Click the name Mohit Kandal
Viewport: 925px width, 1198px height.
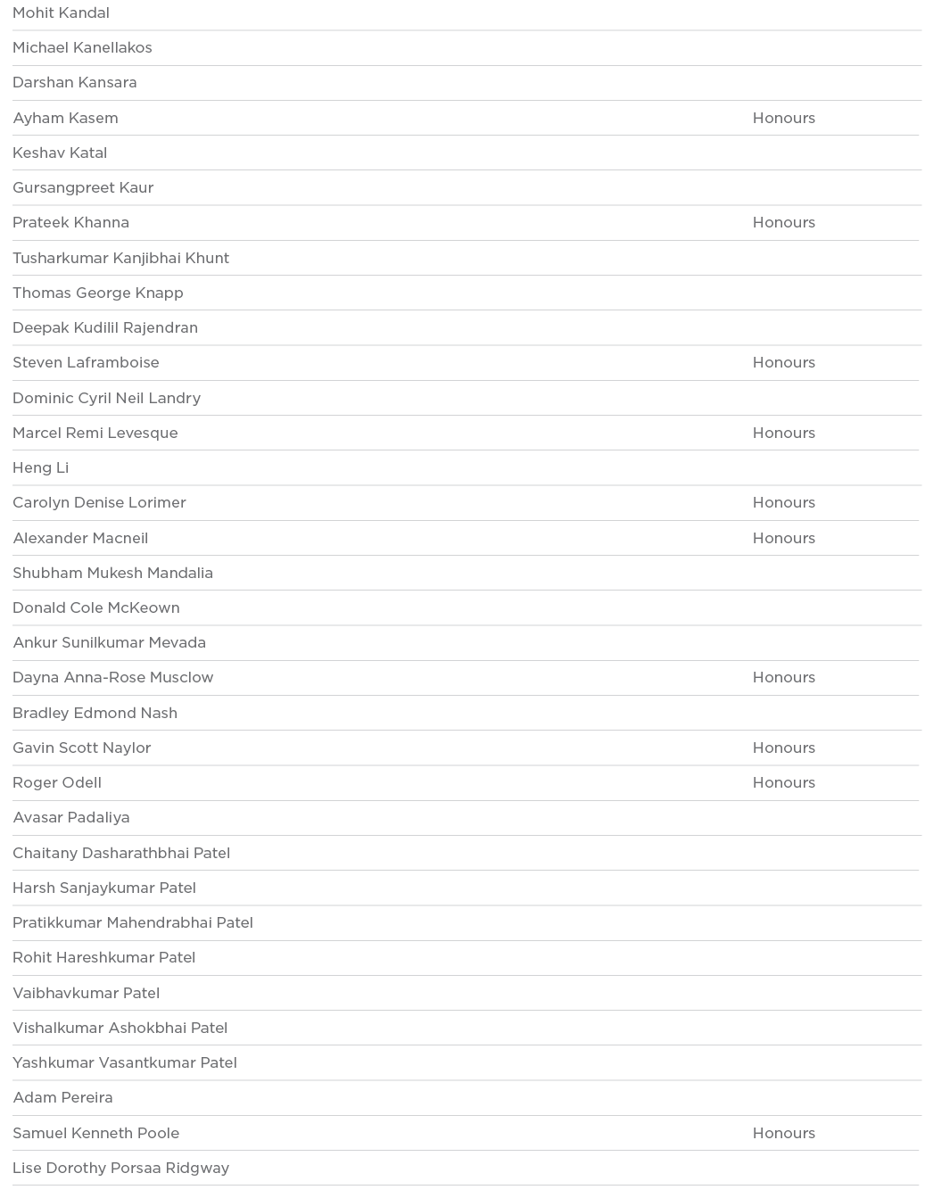coord(61,13)
